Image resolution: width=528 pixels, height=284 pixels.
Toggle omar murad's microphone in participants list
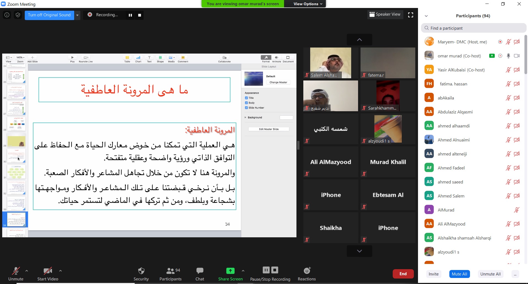508,56
